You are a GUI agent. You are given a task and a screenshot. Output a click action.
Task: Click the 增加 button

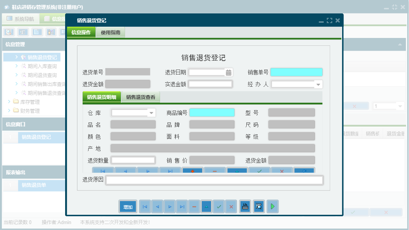pos(128,206)
